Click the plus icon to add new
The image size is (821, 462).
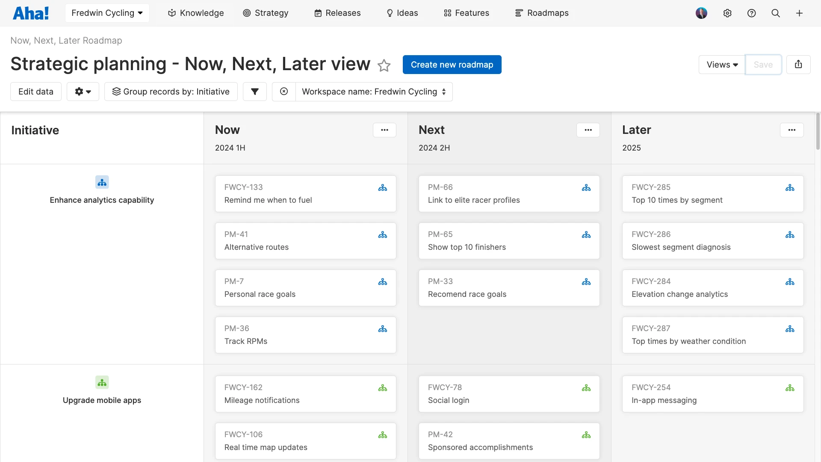(800, 13)
